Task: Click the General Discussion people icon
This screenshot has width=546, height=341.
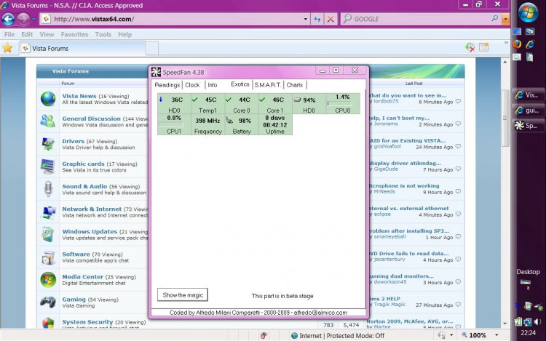Action: 48,121
